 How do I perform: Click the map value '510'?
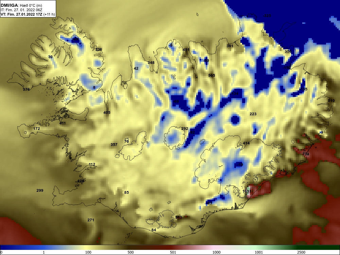331,101
